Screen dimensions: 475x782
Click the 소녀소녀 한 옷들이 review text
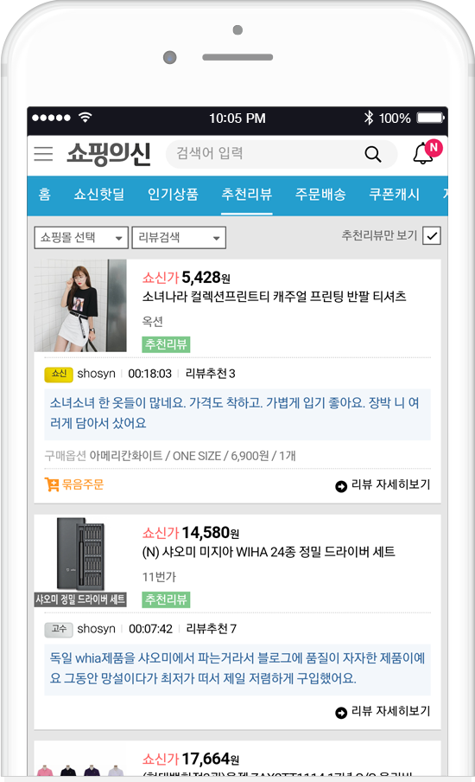237,413
